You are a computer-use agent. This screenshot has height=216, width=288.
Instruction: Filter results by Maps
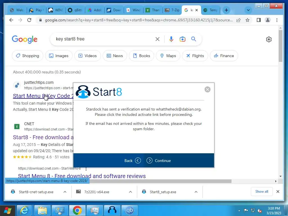pyautogui.click(x=168, y=56)
